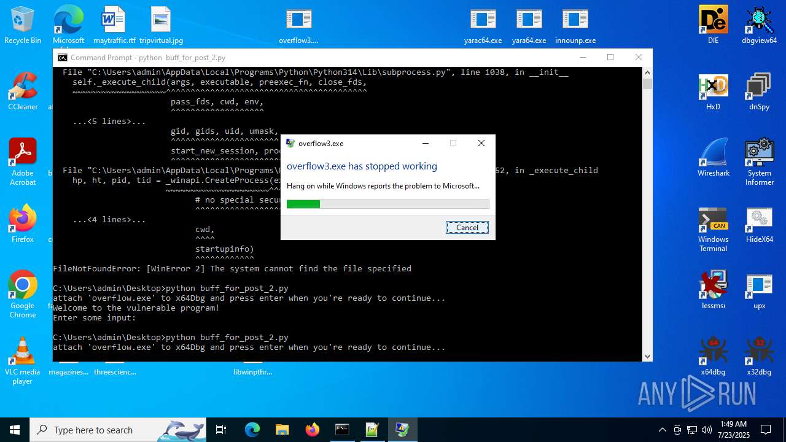Open the Recycle Bin desktop icon
This screenshot has width=786, height=442.
23,25
